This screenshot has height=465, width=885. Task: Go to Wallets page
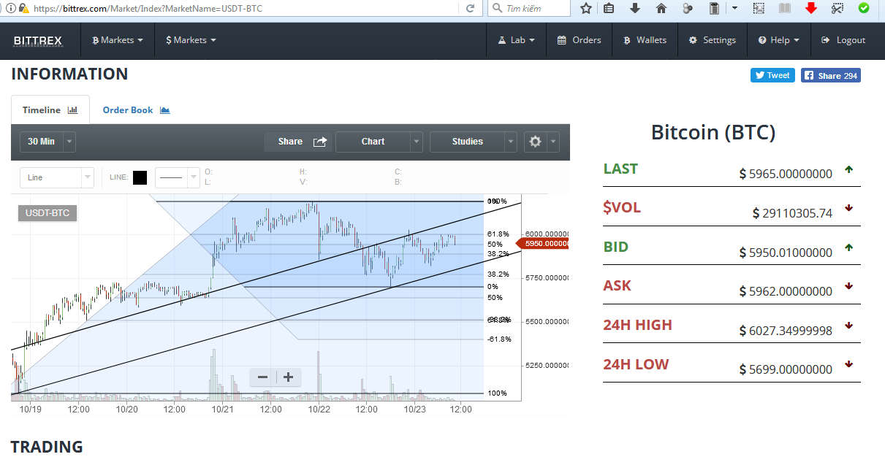pos(645,41)
